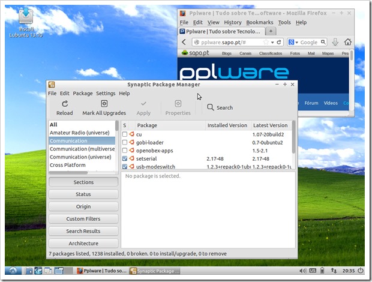
Task: Sort by the Installed Version column header
Action: (x=228, y=125)
